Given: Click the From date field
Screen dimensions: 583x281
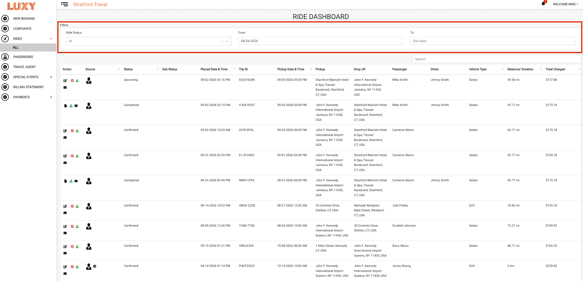Looking at the screenshot, I should 321,41.
